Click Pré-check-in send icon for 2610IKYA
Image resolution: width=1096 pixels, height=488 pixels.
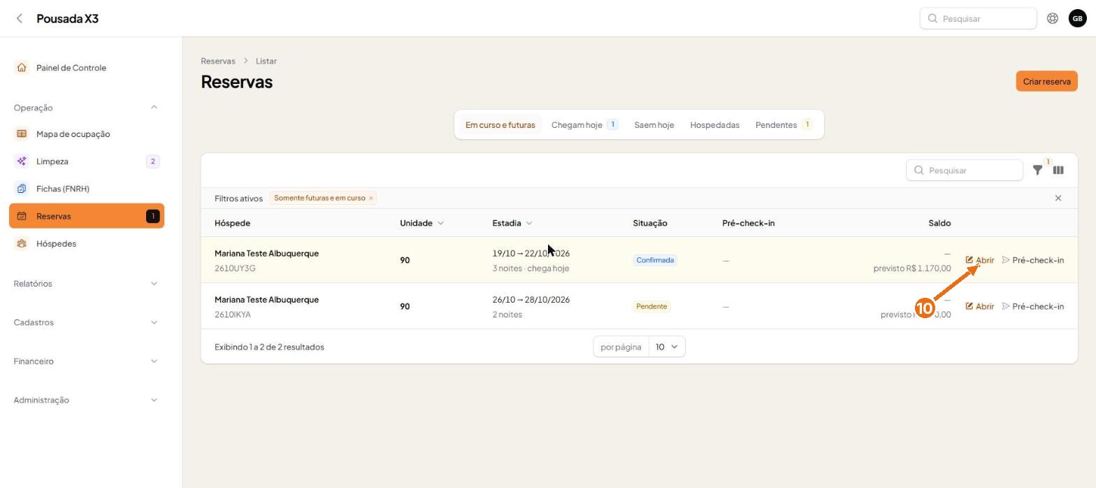tap(1006, 306)
